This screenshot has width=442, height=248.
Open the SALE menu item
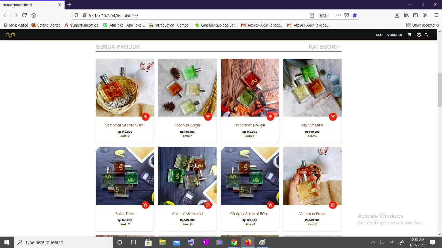tap(379, 35)
